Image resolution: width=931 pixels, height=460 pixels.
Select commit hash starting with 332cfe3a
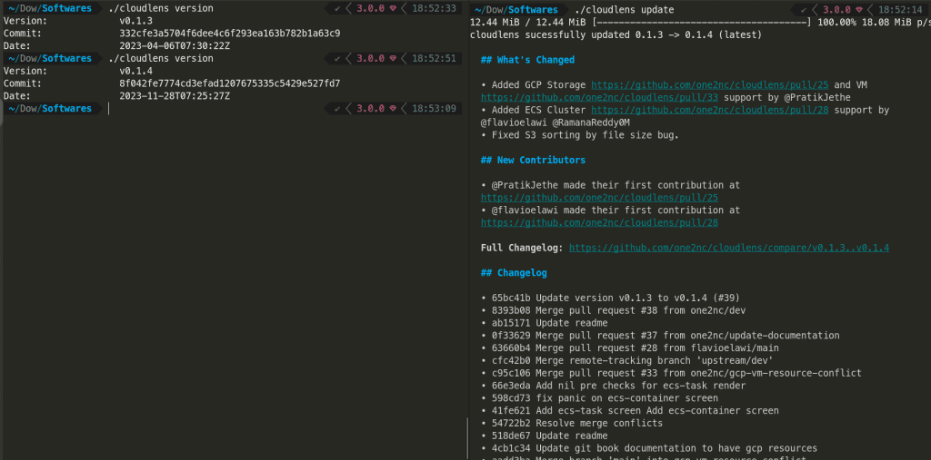pyautogui.click(x=230, y=34)
